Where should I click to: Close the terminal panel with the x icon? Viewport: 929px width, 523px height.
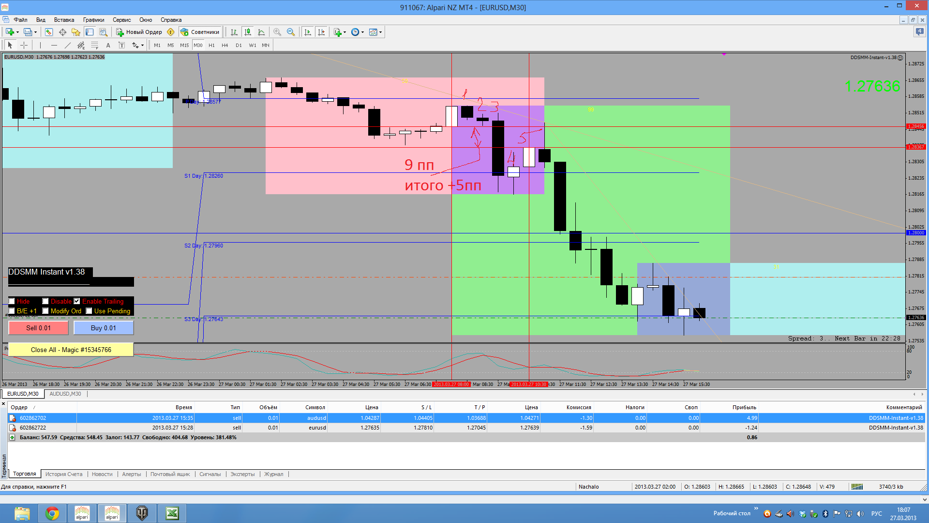click(x=3, y=404)
